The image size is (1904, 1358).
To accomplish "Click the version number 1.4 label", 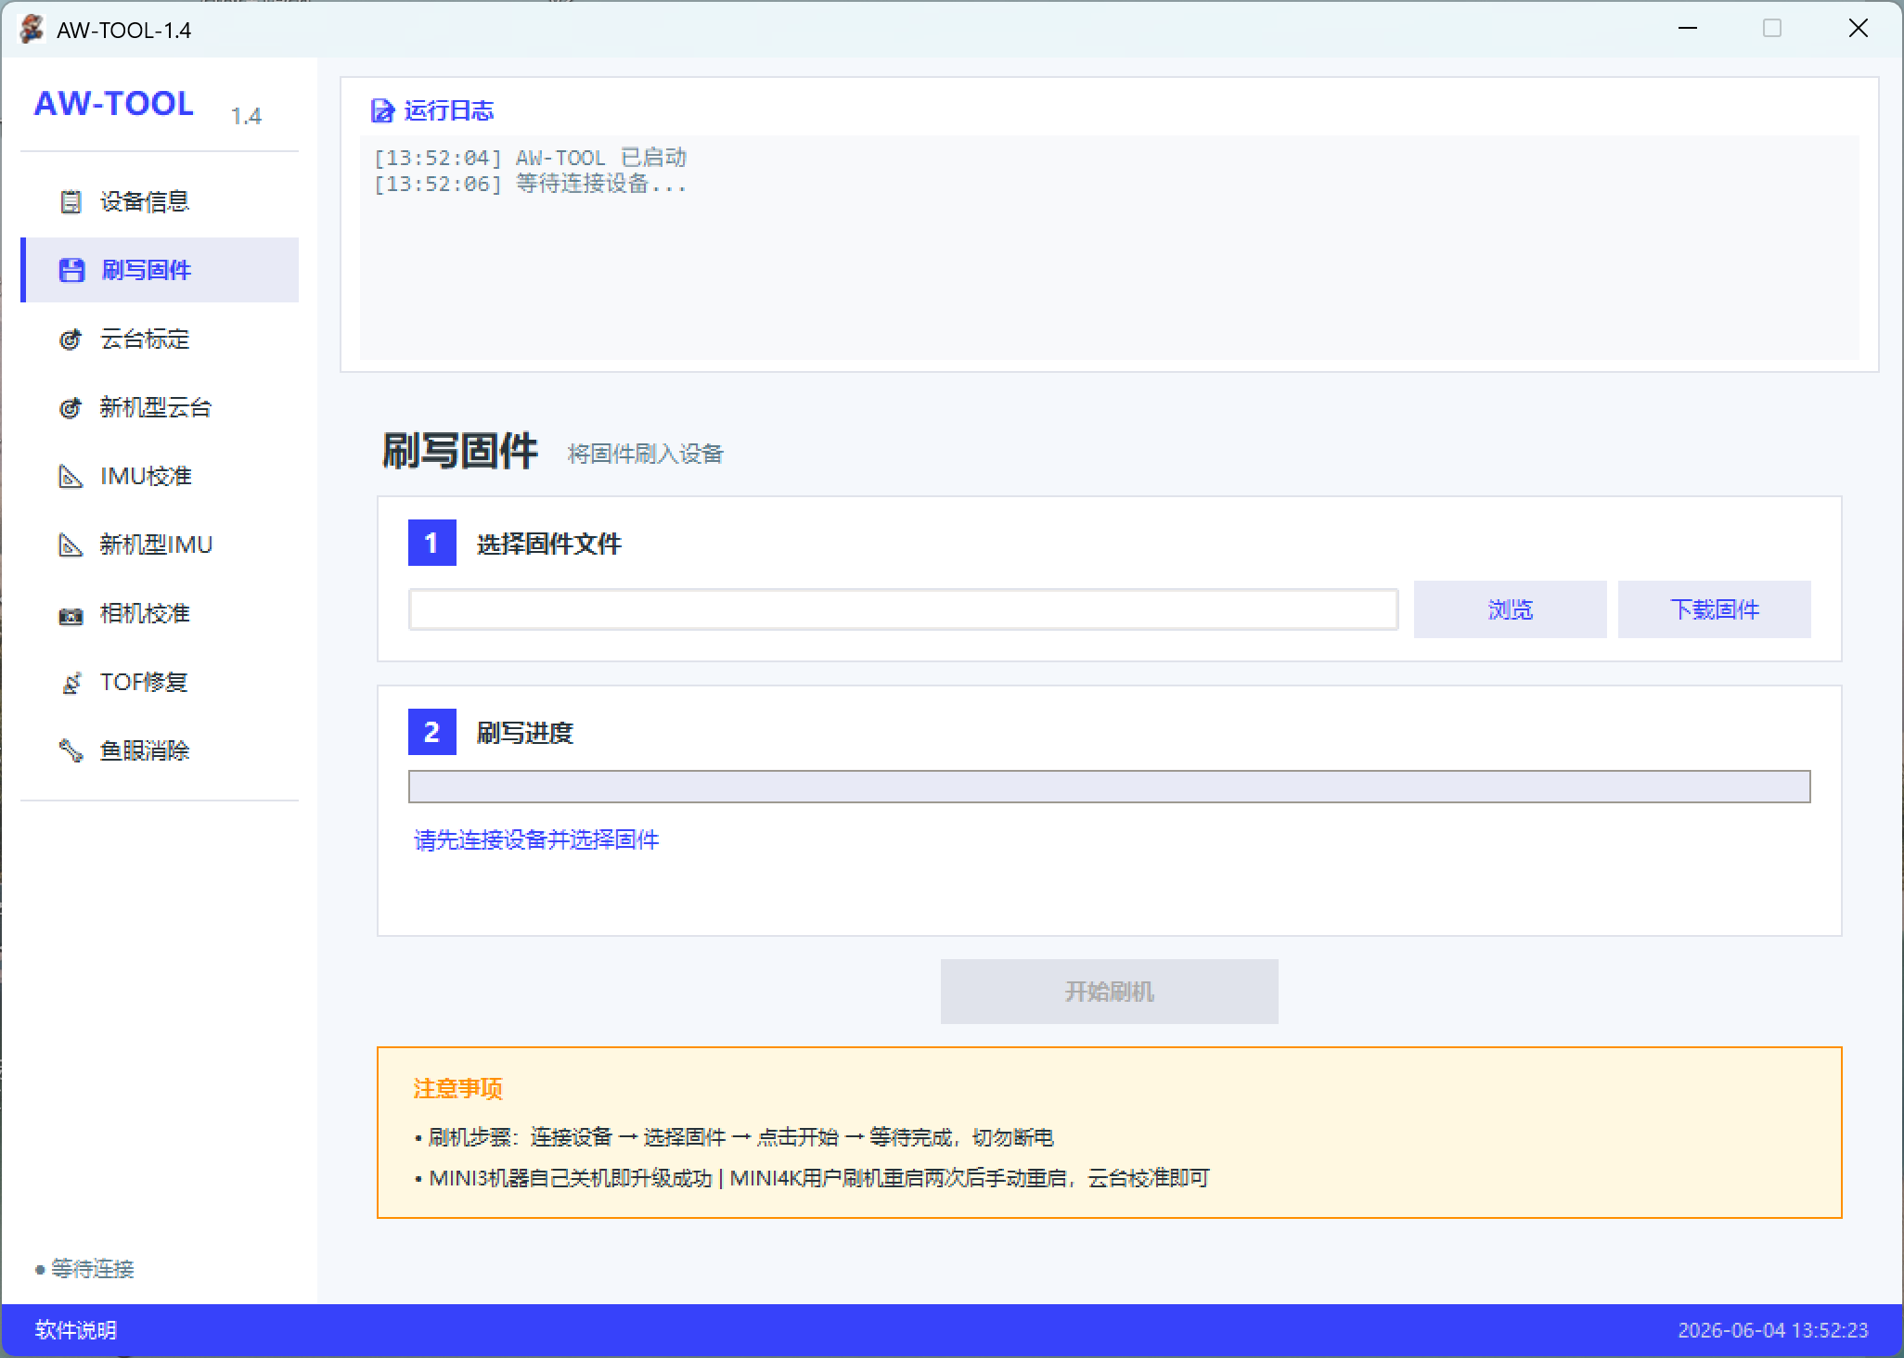I will point(246,116).
